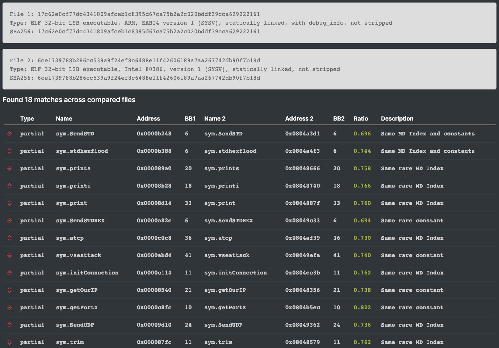Click the File 2 Intel 80386 info box
This screenshot has width=499, height=348.
(x=249, y=69)
